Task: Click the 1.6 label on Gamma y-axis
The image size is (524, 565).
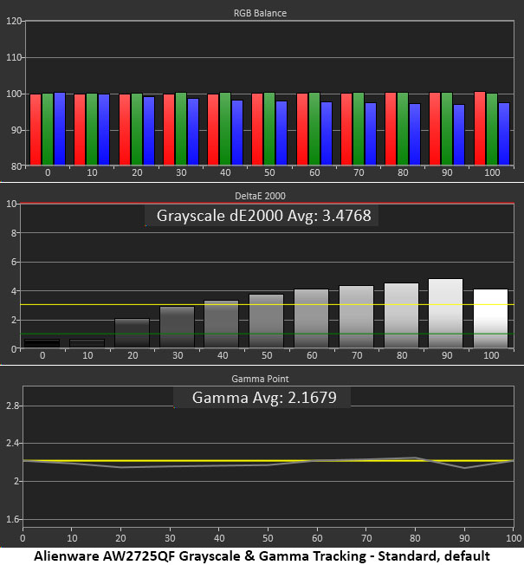Action: pyautogui.click(x=13, y=520)
